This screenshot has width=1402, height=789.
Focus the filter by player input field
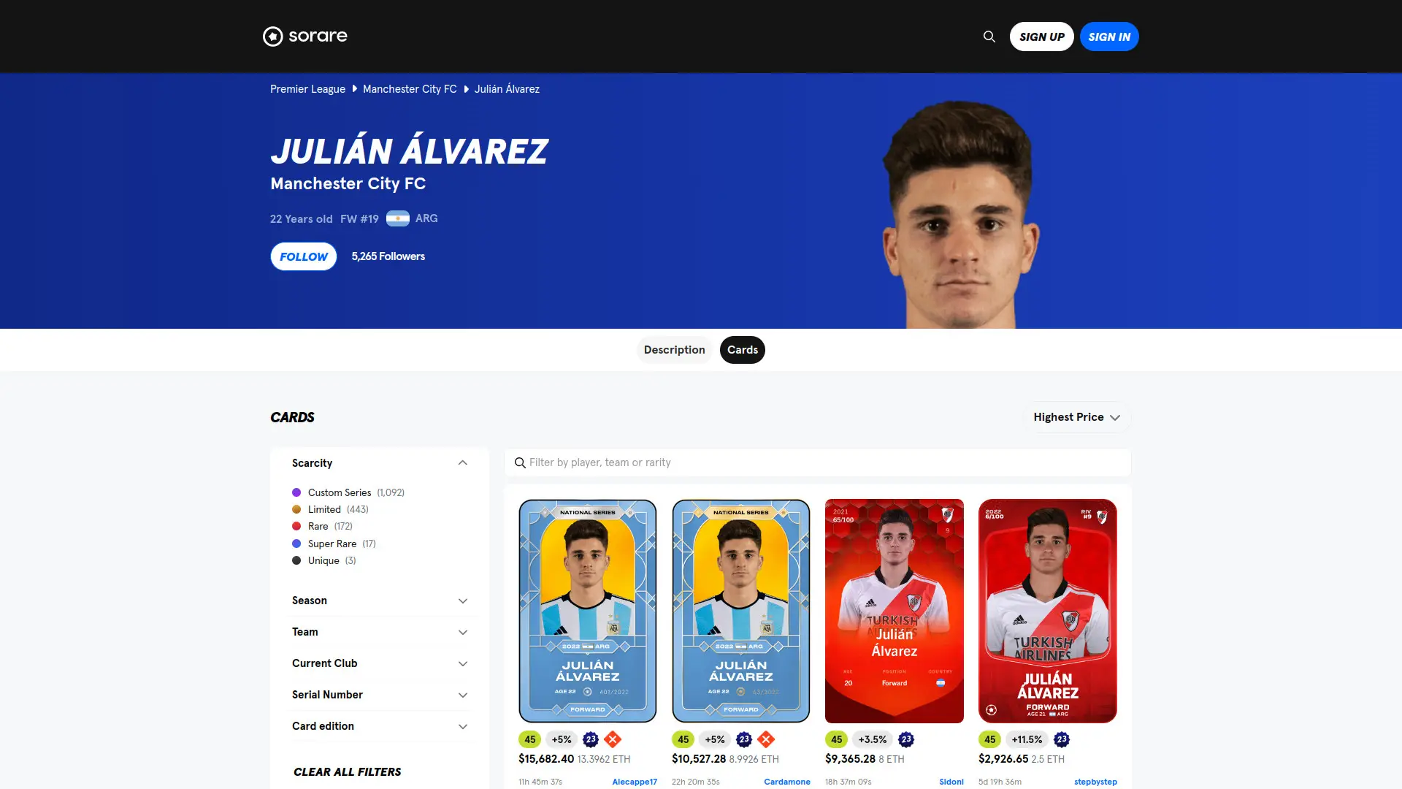coord(818,462)
